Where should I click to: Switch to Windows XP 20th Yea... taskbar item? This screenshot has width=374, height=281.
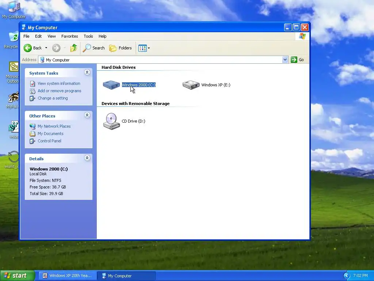(68, 276)
